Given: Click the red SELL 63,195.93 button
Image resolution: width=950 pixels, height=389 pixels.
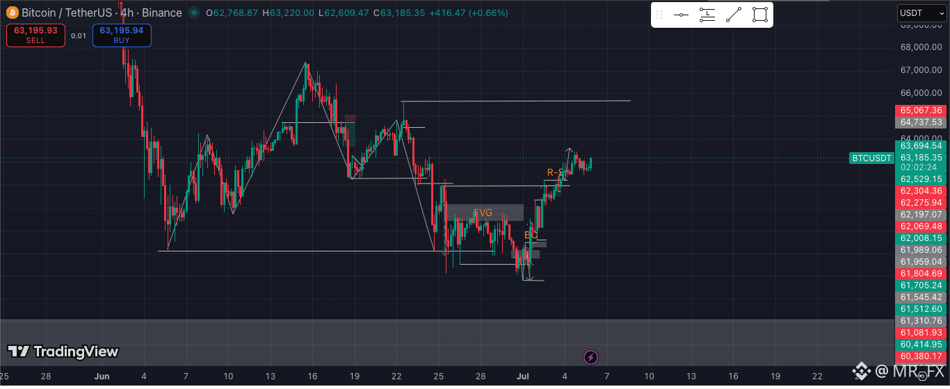Looking at the screenshot, I should [x=35, y=35].
